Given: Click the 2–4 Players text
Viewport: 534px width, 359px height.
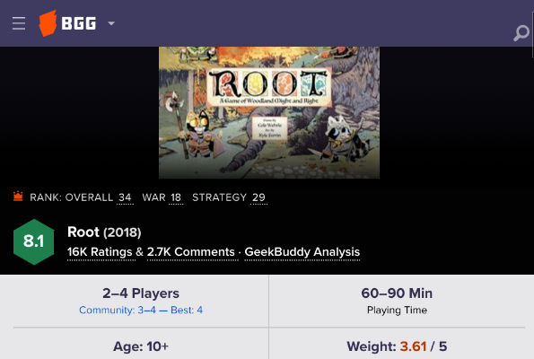Looking at the screenshot, I should tap(141, 293).
